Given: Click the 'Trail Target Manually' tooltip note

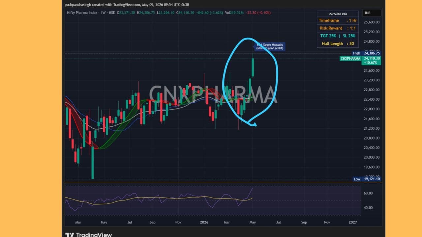Looking at the screenshot, I should pos(270,46).
